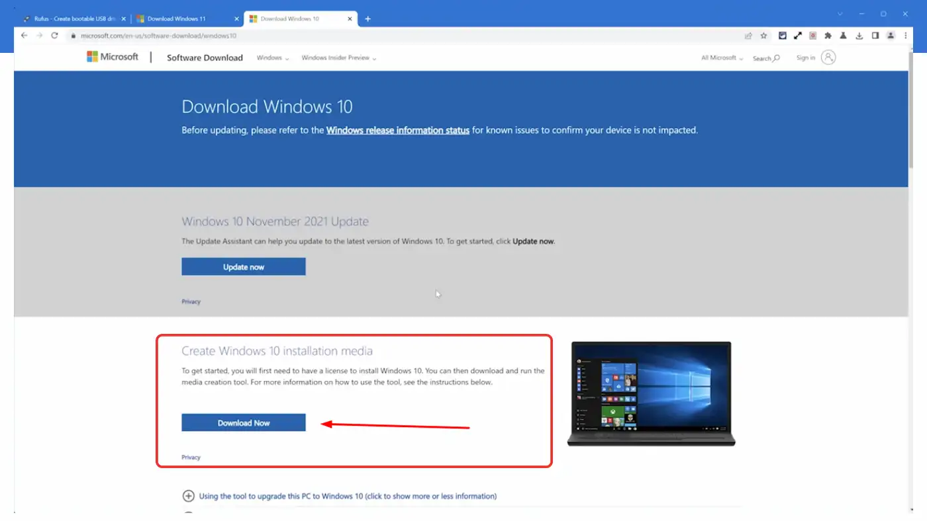Expand the upgrade this PC instructions section
Screen dimensions: 927x521
tap(188, 496)
